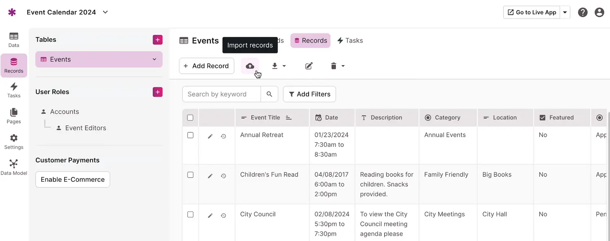Expand the Event Calendar 2024 app dropdown

pos(105,12)
